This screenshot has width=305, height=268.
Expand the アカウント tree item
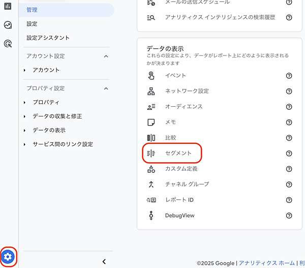pyautogui.click(x=24, y=70)
